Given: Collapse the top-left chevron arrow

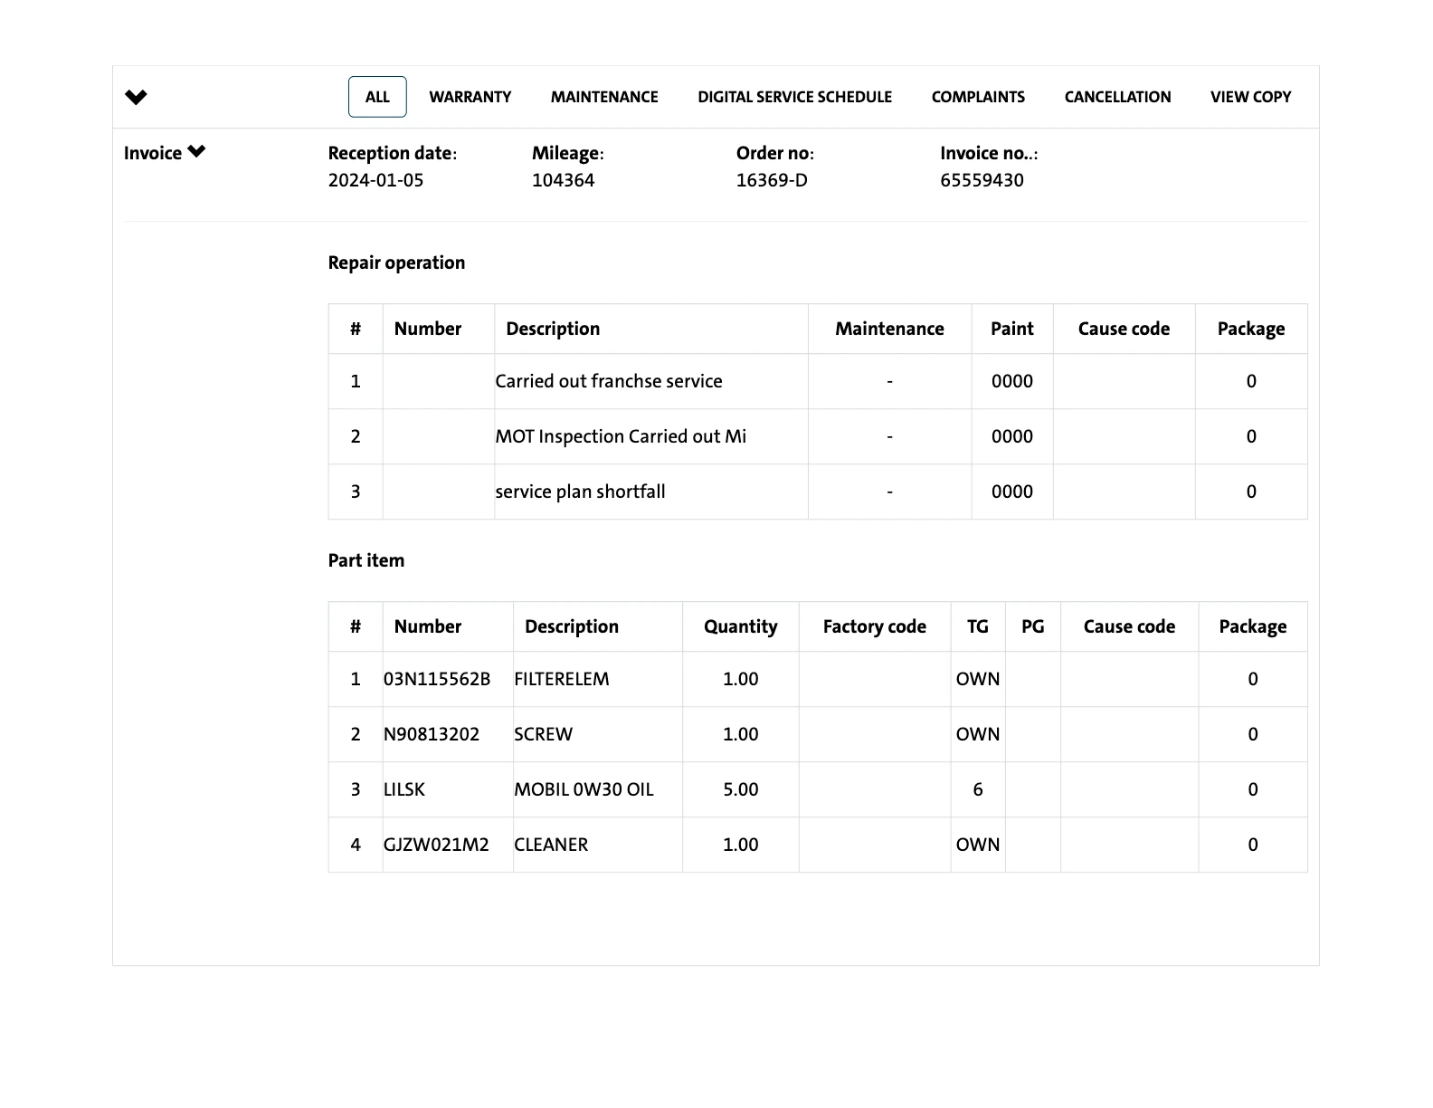Looking at the screenshot, I should coord(136,97).
